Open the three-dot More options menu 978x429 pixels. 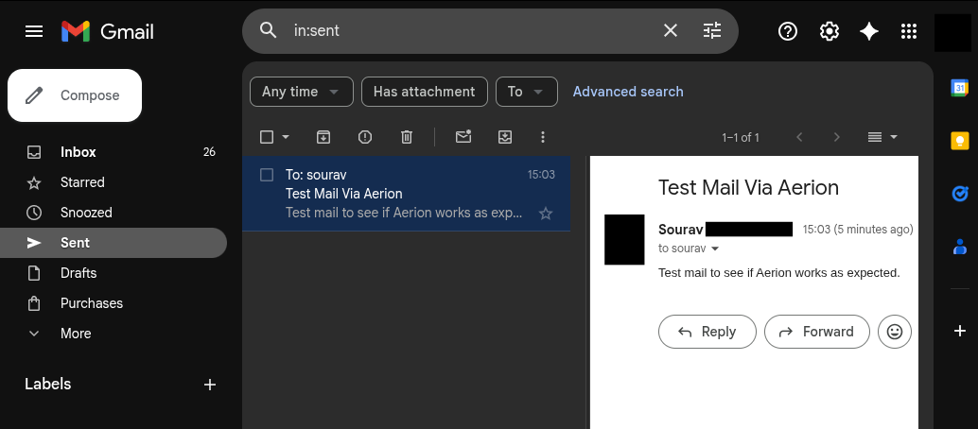(x=543, y=137)
